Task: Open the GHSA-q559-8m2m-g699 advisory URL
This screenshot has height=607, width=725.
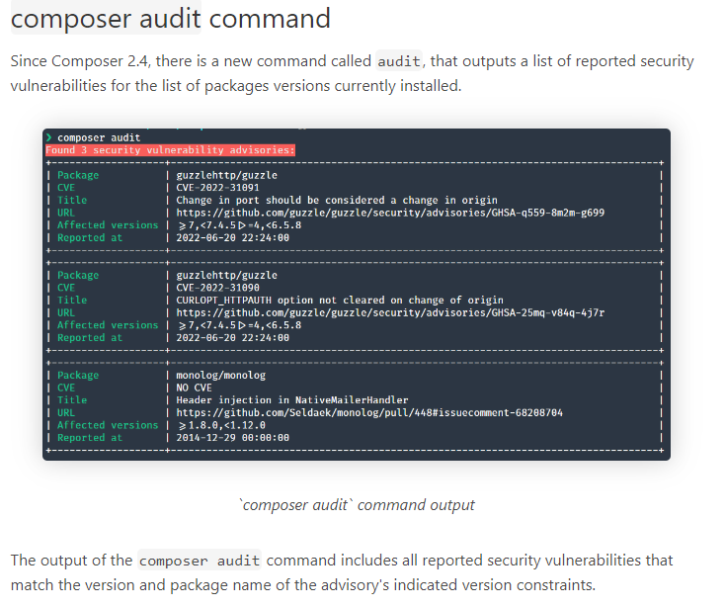Action: (390, 213)
